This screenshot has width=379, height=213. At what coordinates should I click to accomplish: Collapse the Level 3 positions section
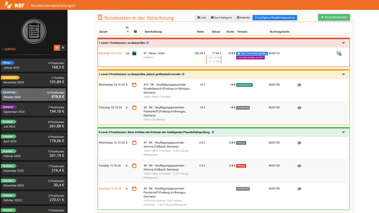point(344,132)
